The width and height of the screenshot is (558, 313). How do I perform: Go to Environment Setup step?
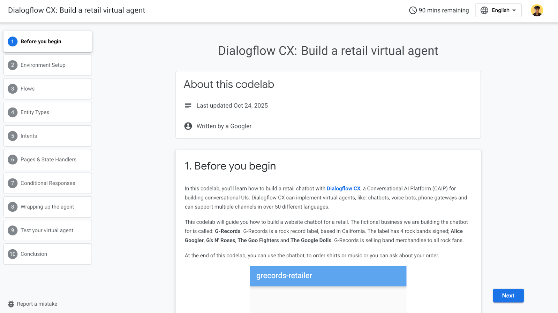pyautogui.click(x=48, y=65)
